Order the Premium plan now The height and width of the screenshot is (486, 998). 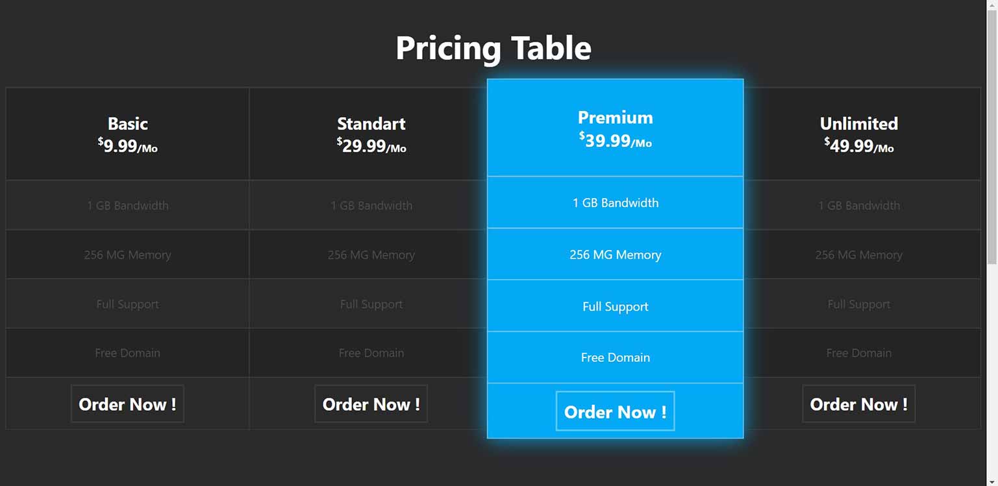click(x=615, y=411)
